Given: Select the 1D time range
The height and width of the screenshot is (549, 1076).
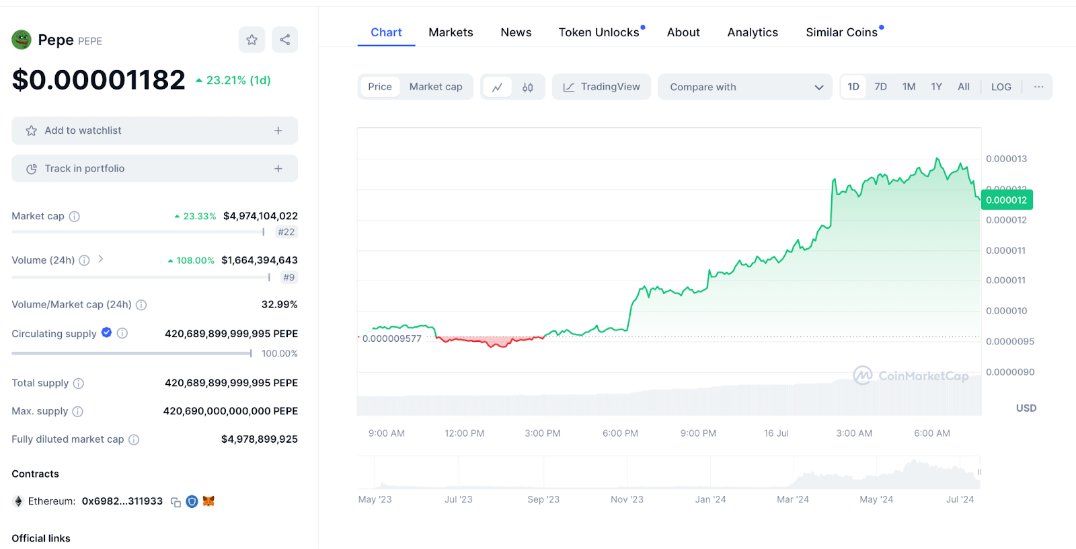Looking at the screenshot, I should click(x=853, y=87).
